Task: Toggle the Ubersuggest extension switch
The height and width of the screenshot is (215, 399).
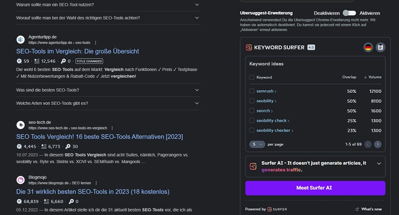Action: pyautogui.click(x=349, y=13)
